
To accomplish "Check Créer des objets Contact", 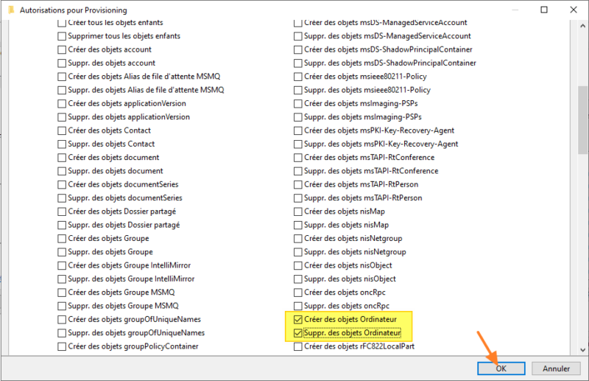I will click(62, 131).
